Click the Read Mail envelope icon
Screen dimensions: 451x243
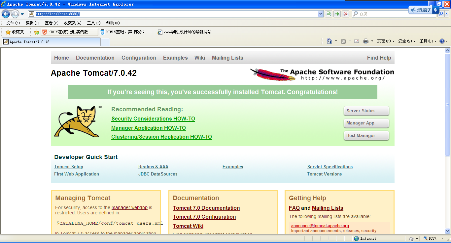[x=357, y=41]
